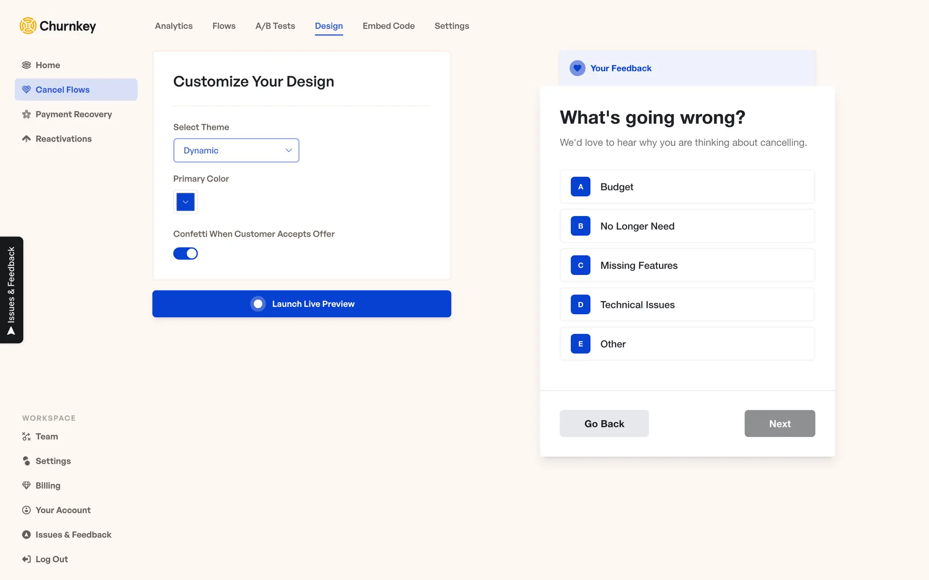
Task: Click the Launch Live Preview button
Action: (x=301, y=304)
